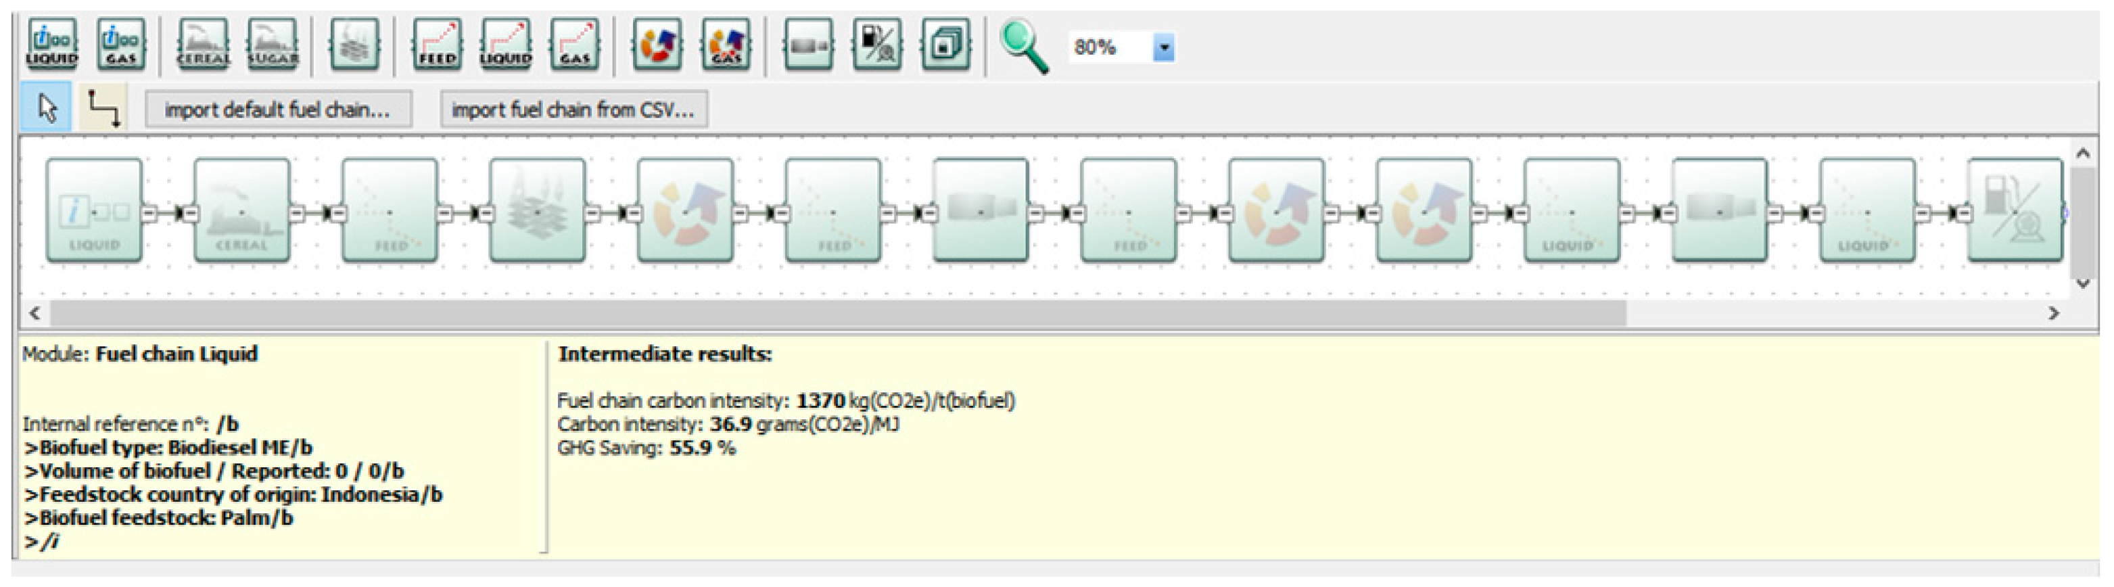Pick the LIQUID transport toolbar icon
The image size is (2114, 587).
coord(506,45)
